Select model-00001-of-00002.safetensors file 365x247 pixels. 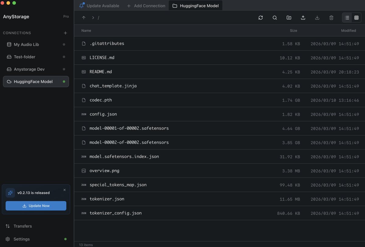[220, 128]
